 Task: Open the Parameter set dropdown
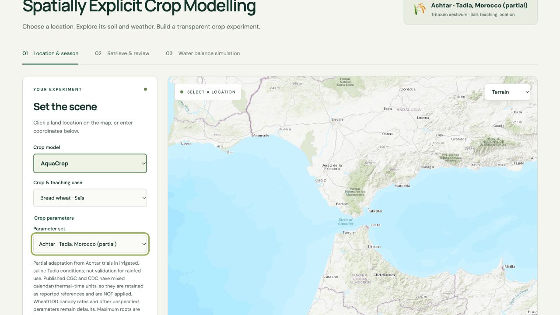[x=90, y=244]
